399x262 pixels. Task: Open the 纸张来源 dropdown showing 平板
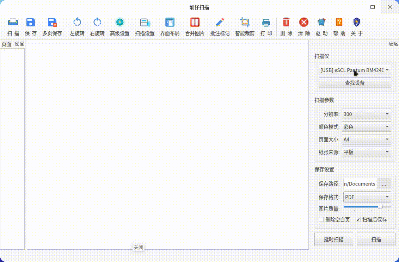pyautogui.click(x=367, y=152)
